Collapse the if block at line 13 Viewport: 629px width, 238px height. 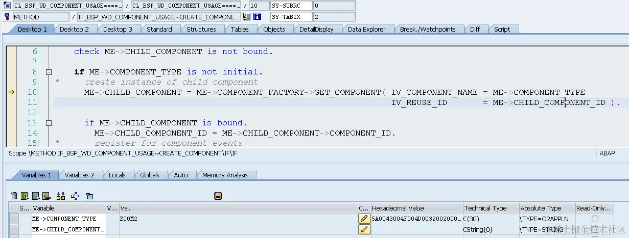(x=49, y=123)
